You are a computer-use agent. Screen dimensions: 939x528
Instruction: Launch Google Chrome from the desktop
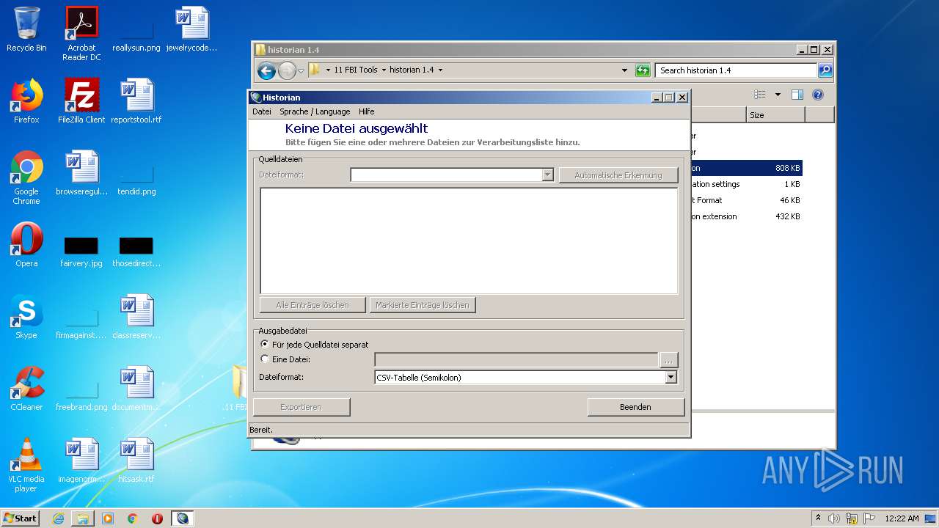click(26, 177)
